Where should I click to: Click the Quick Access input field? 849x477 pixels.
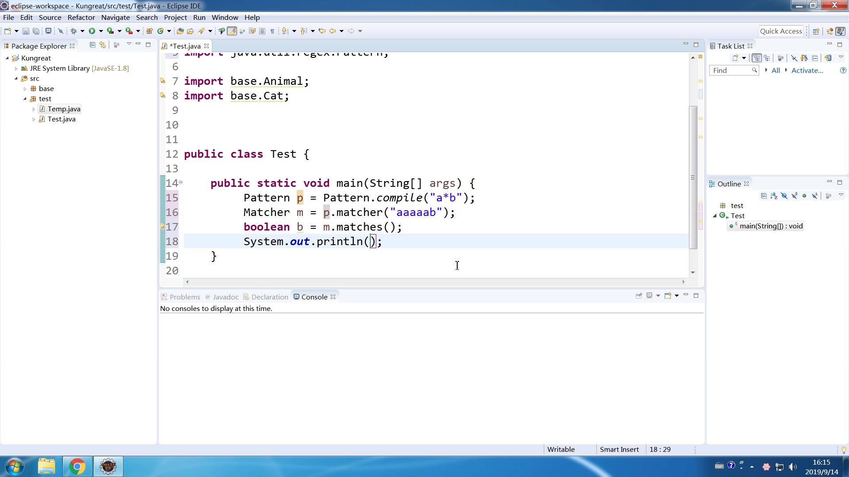point(781,31)
